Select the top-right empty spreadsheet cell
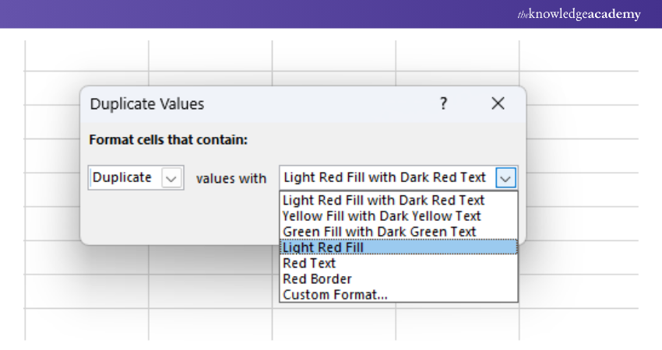This screenshot has height=350, width=662. pyautogui.click(x=579, y=55)
